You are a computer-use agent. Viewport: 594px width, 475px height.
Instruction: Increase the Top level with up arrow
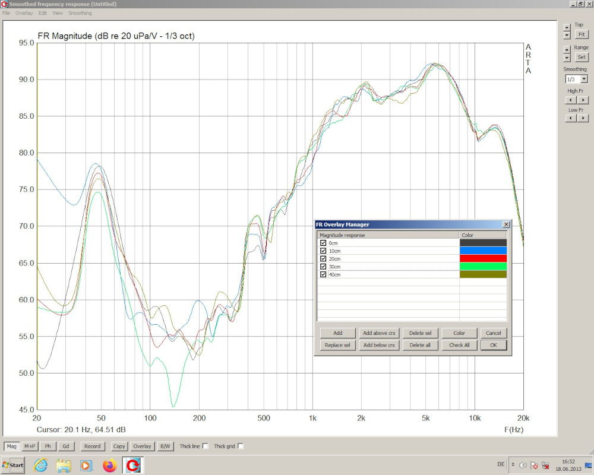[x=567, y=25]
